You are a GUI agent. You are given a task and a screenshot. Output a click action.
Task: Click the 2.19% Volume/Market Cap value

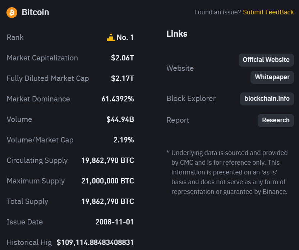(x=124, y=140)
